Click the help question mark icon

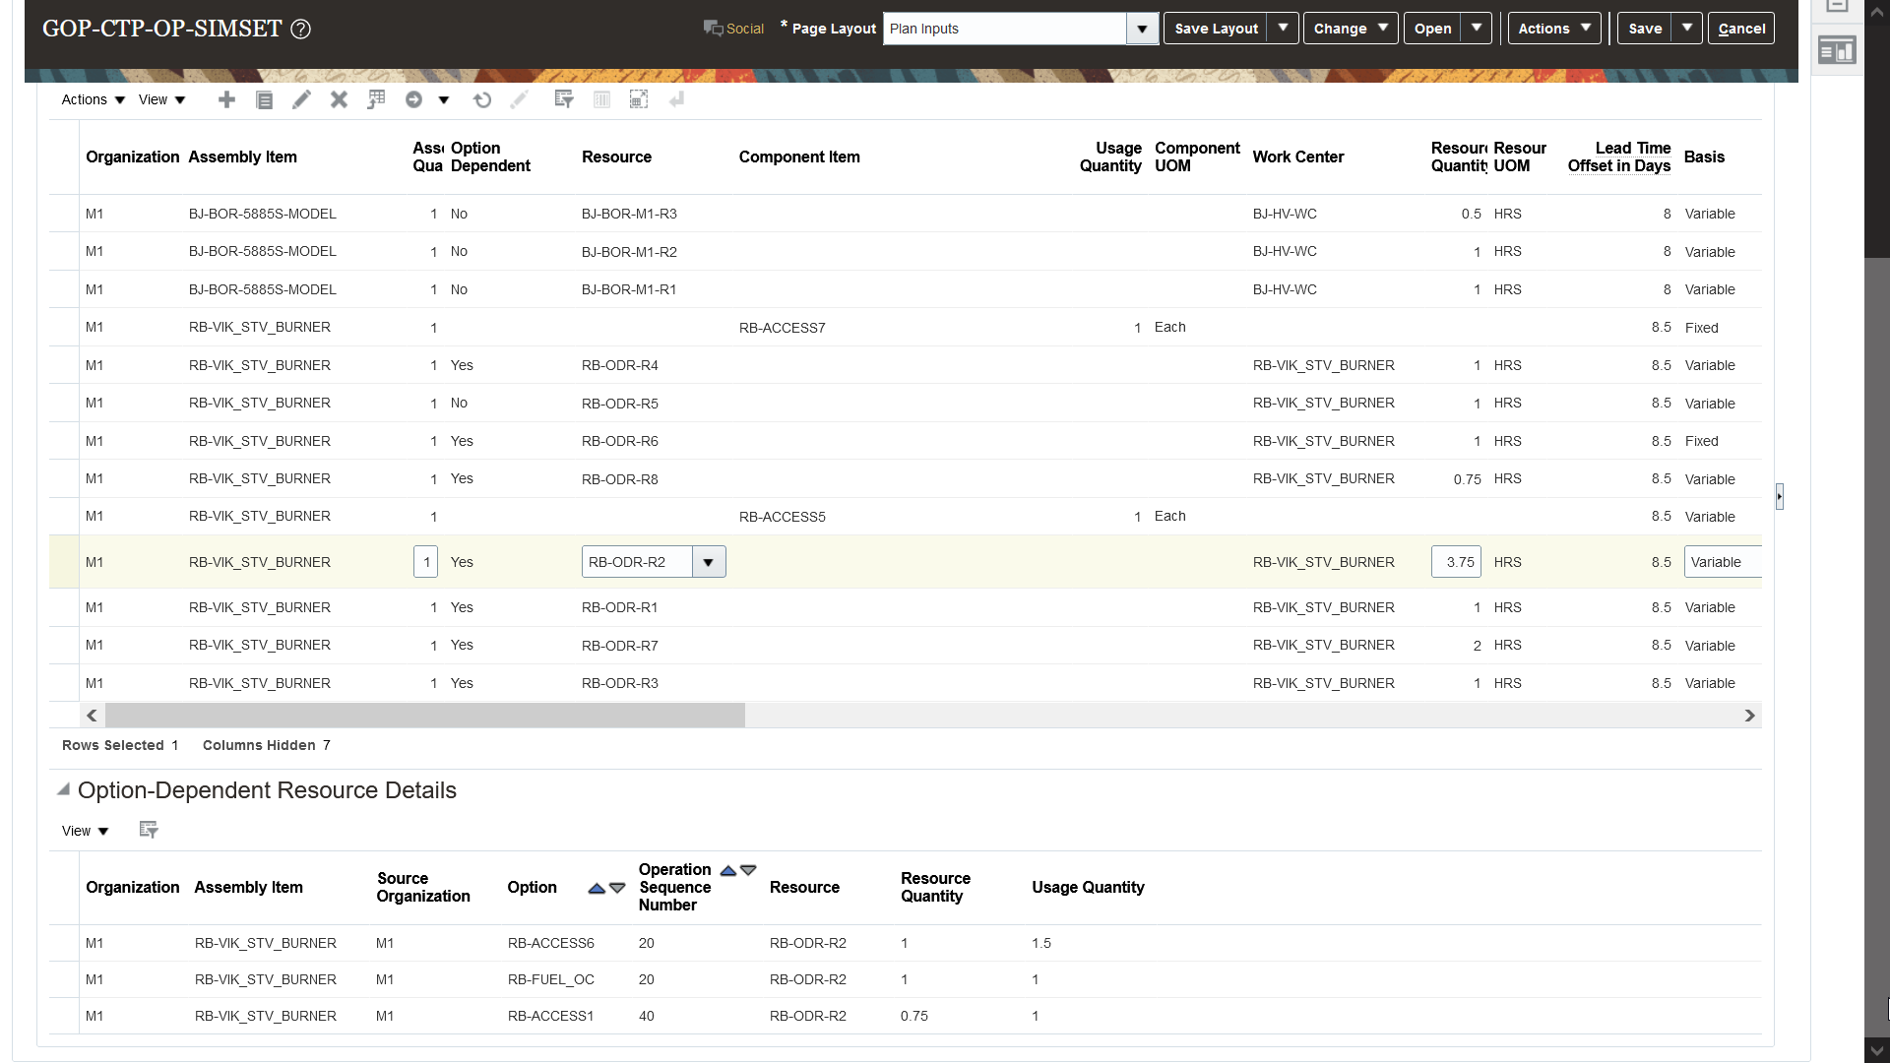pyautogui.click(x=301, y=29)
